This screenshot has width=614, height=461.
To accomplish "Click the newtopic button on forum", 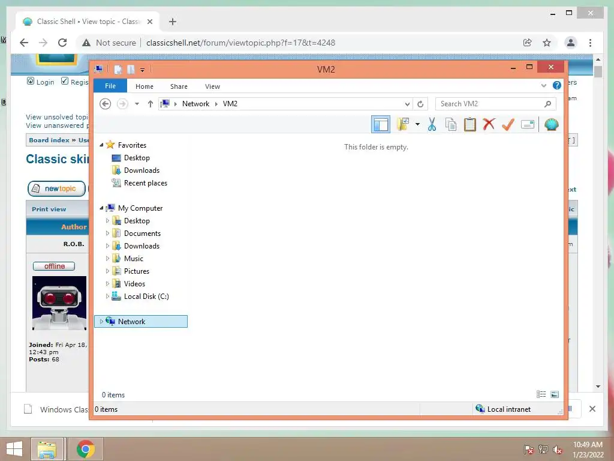I will [57, 188].
